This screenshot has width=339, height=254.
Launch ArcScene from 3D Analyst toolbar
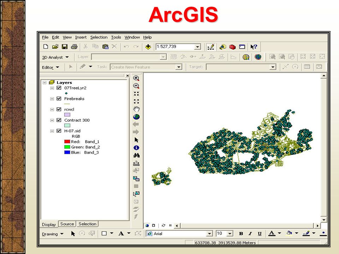tap(246, 57)
